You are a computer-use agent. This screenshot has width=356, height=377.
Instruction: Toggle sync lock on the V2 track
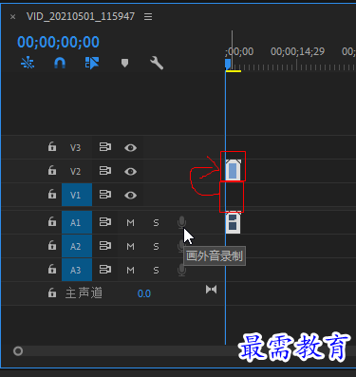105,171
